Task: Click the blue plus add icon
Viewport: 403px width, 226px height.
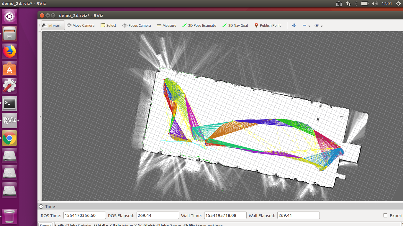Action: (294, 26)
